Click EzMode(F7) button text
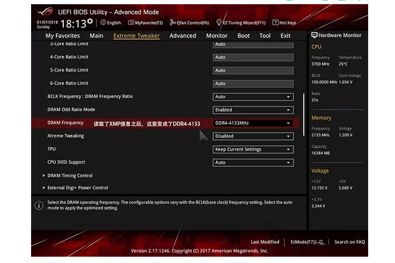This screenshot has height=263, width=395. [302, 242]
